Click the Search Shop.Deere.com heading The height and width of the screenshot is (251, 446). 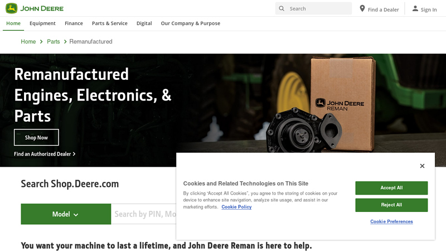click(70, 184)
